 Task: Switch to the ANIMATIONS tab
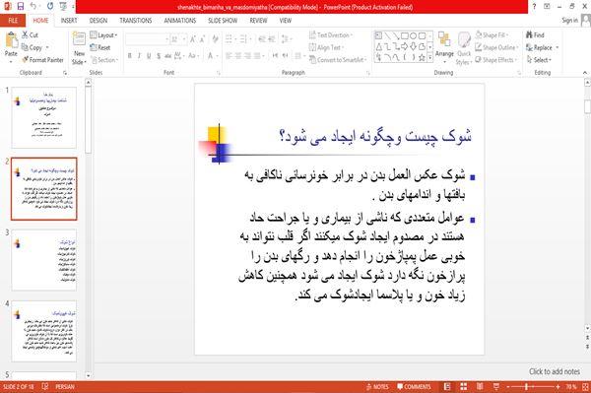[x=180, y=21]
